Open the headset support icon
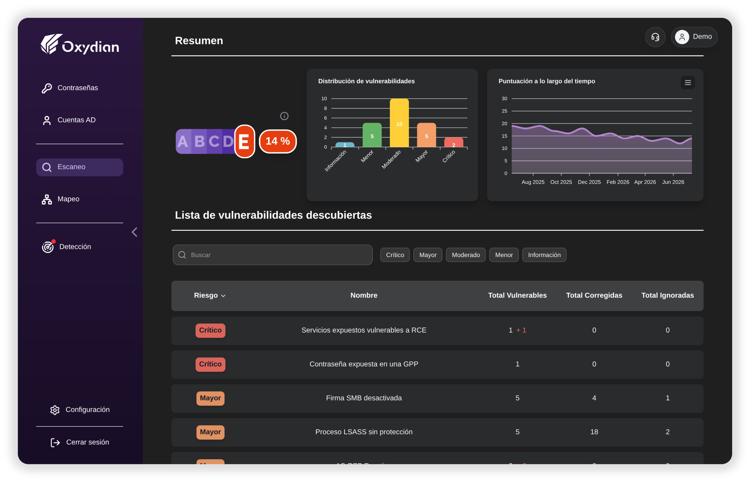This screenshot has height=482, width=750. [655, 37]
